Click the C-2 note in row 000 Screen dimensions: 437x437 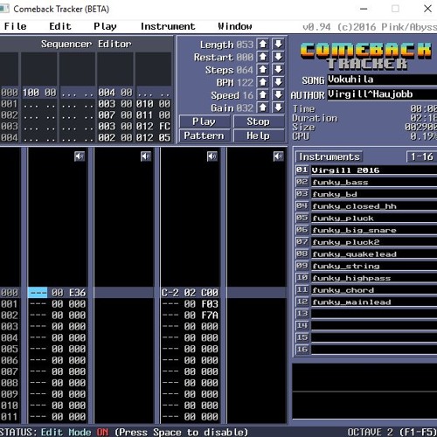point(170,293)
